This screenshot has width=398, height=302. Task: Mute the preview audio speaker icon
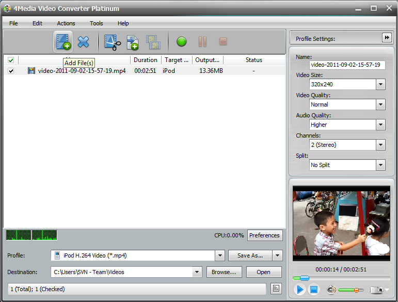(x=331, y=290)
